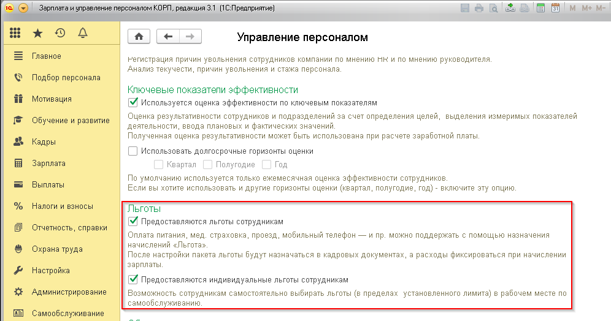Go to the Home page button
Viewport: 611px width, 321px height.
click(x=139, y=37)
